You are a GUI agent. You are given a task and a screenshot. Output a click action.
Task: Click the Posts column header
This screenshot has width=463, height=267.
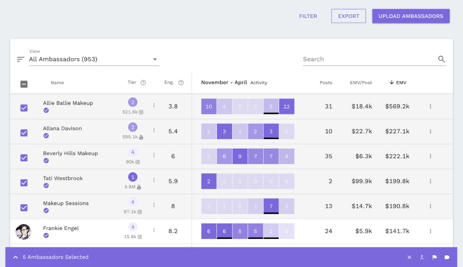coord(326,83)
